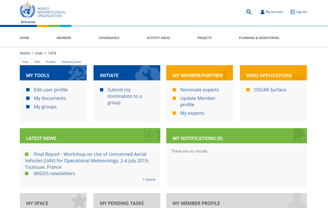Expand news with the + more link

coord(149,179)
